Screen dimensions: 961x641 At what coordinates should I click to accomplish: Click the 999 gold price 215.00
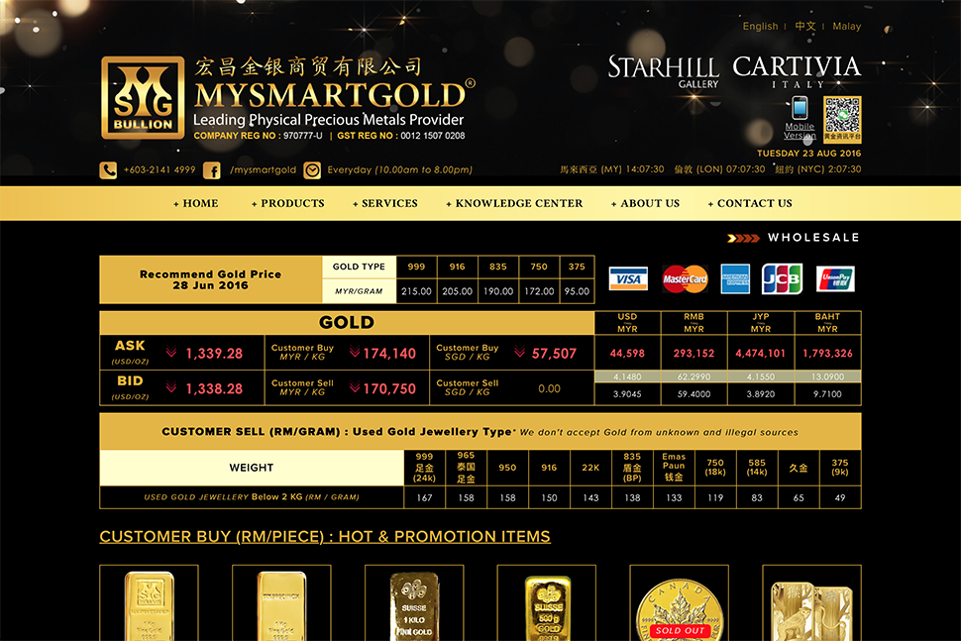coord(417,291)
